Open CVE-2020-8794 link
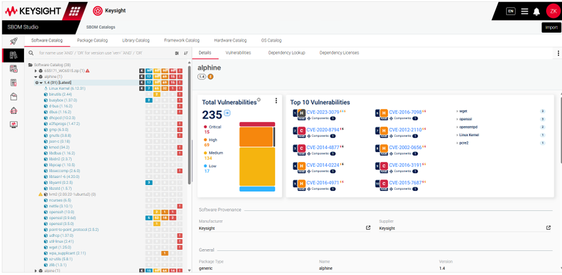562x275 pixels. pyautogui.click(x=323, y=130)
